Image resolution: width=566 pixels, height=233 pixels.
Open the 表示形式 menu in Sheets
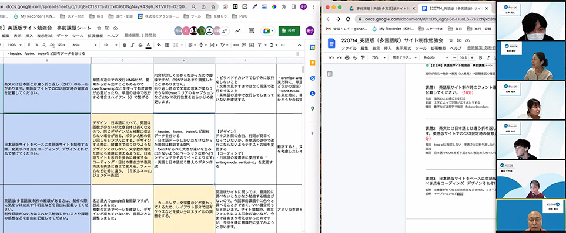pos(45,36)
